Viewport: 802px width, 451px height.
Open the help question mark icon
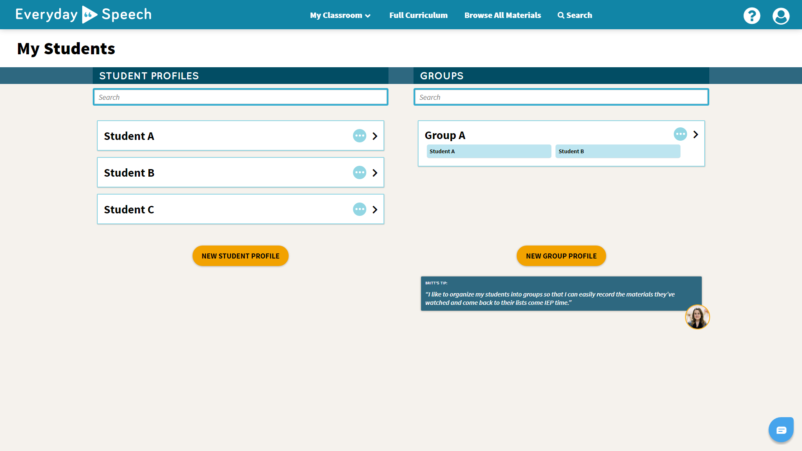[x=752, y=16]
